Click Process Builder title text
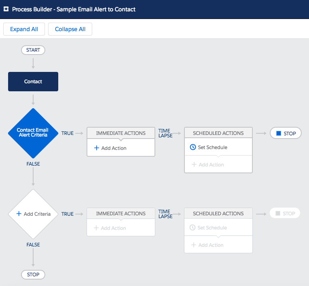Screen dimensions: 309x286 74,9
